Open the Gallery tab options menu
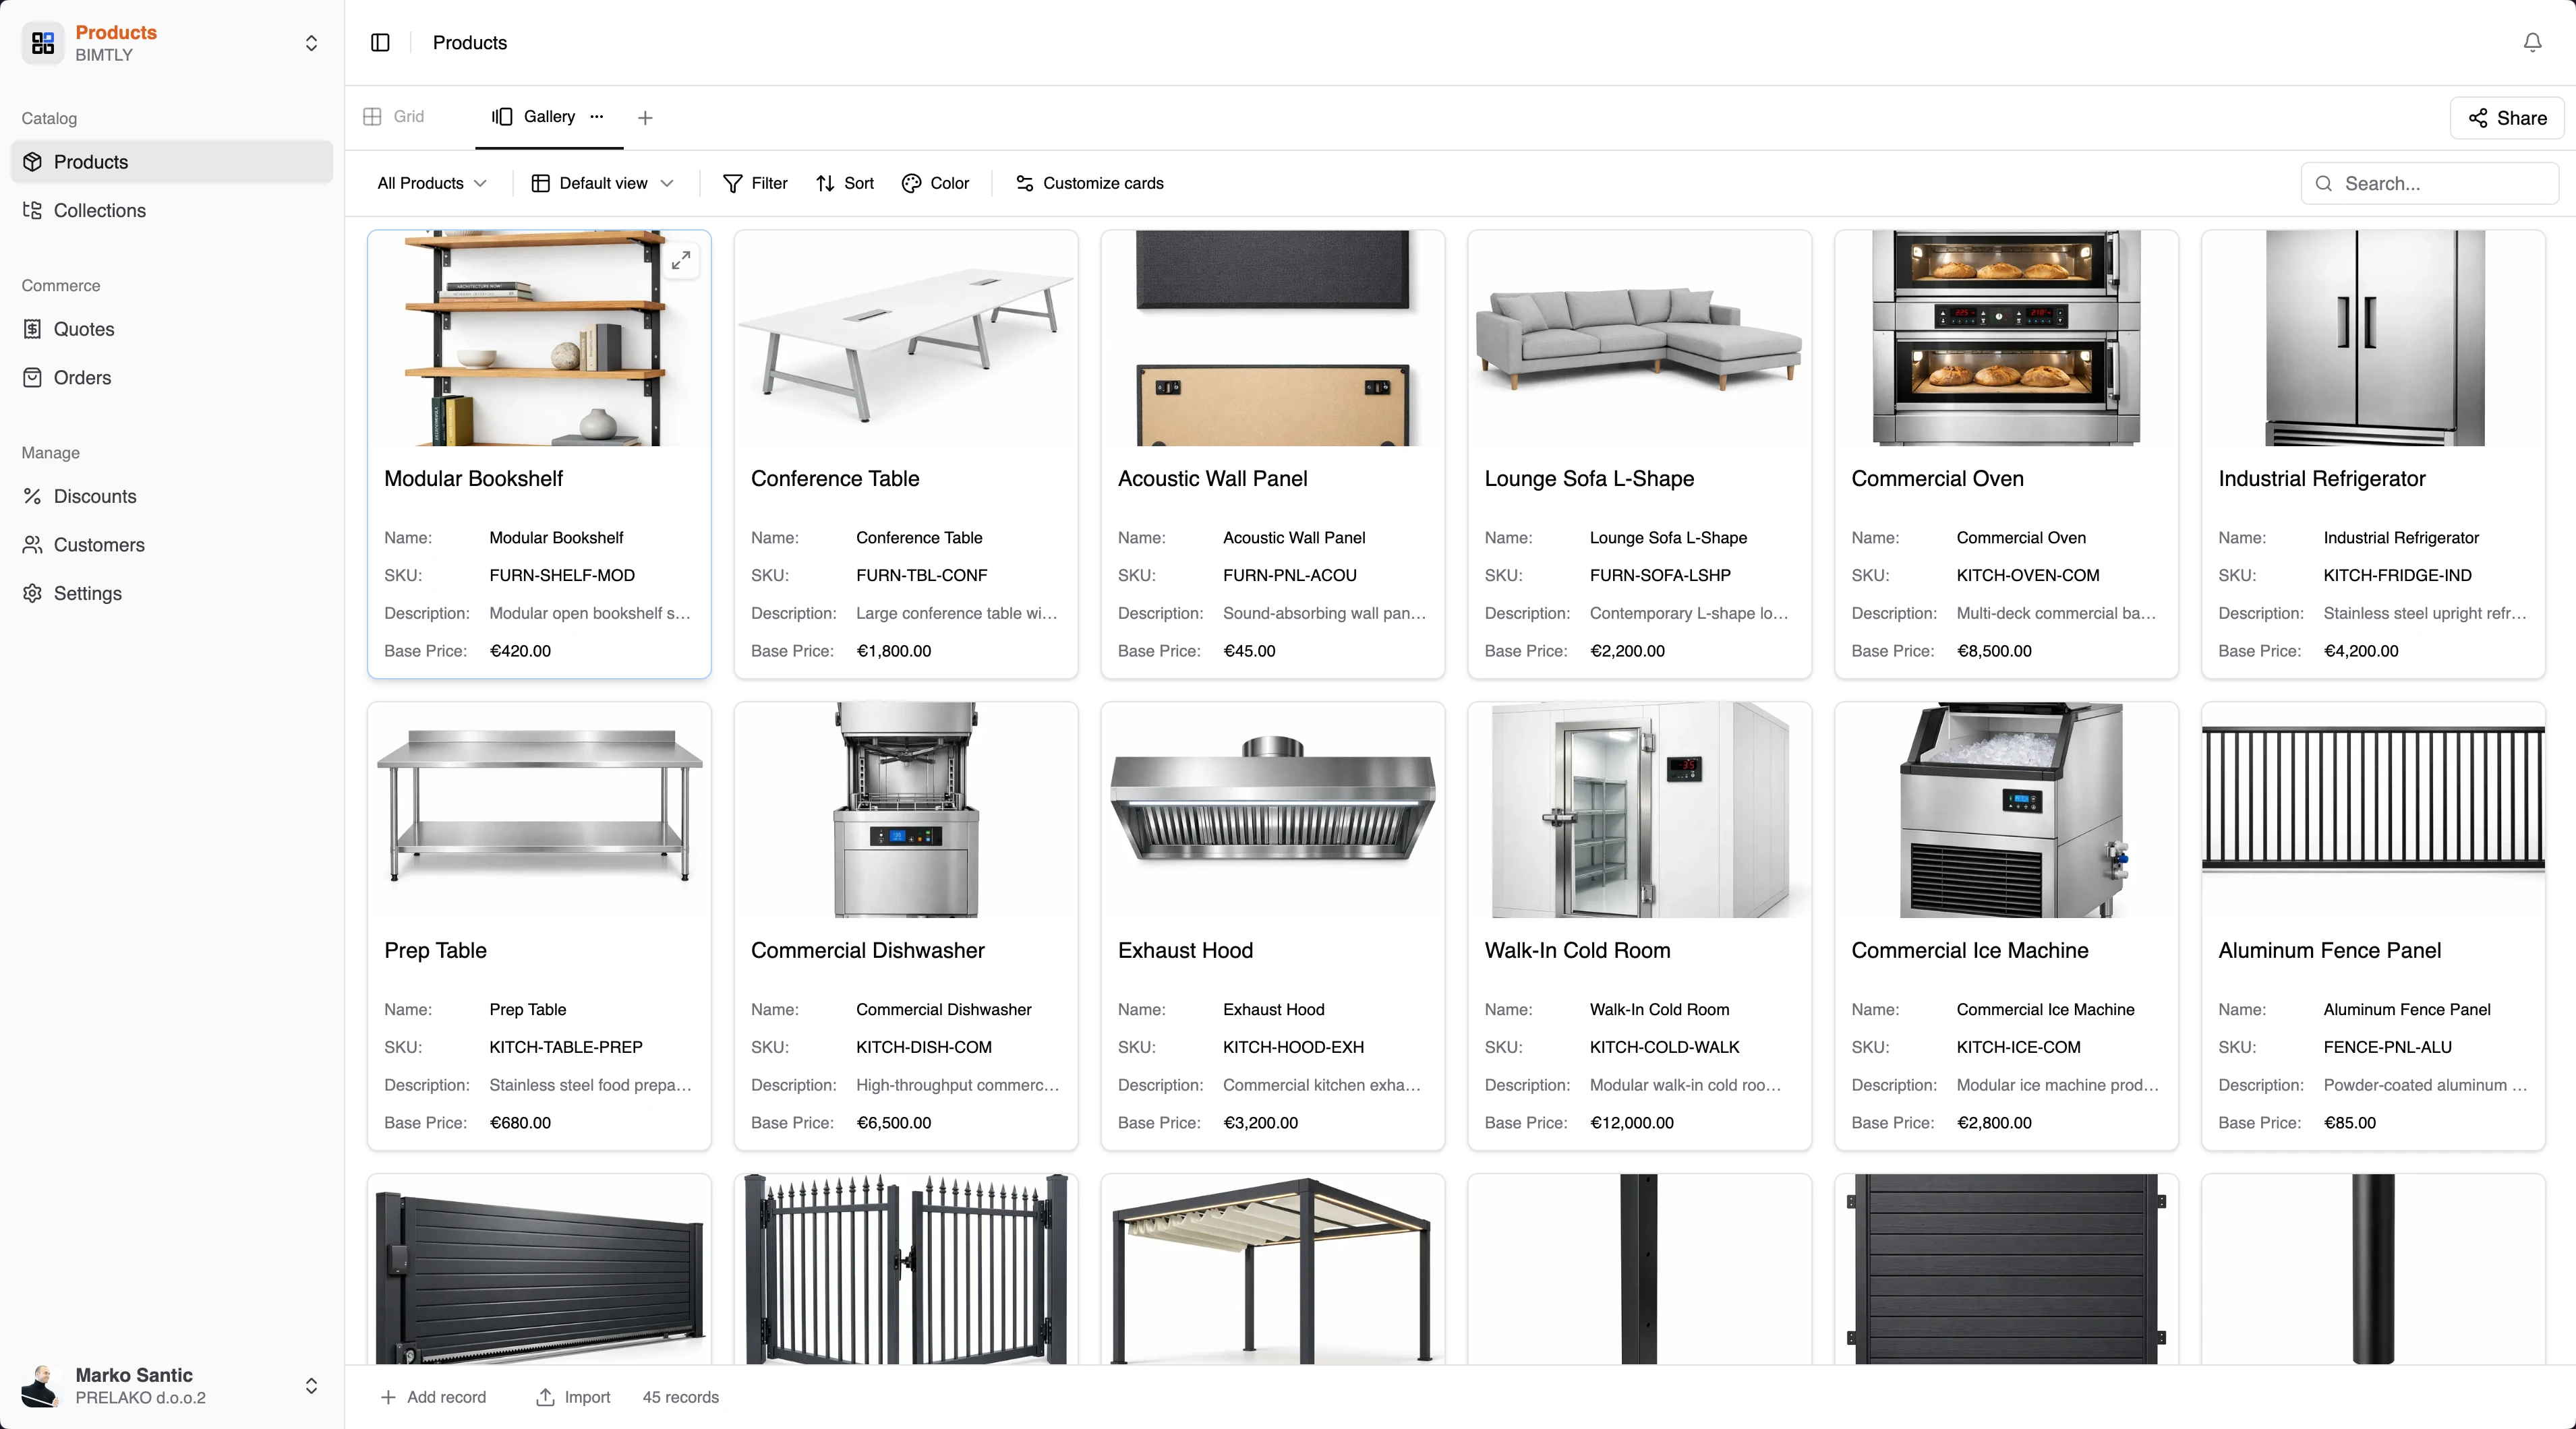Screen dimensions: 2576x1429 pos(596,117)
